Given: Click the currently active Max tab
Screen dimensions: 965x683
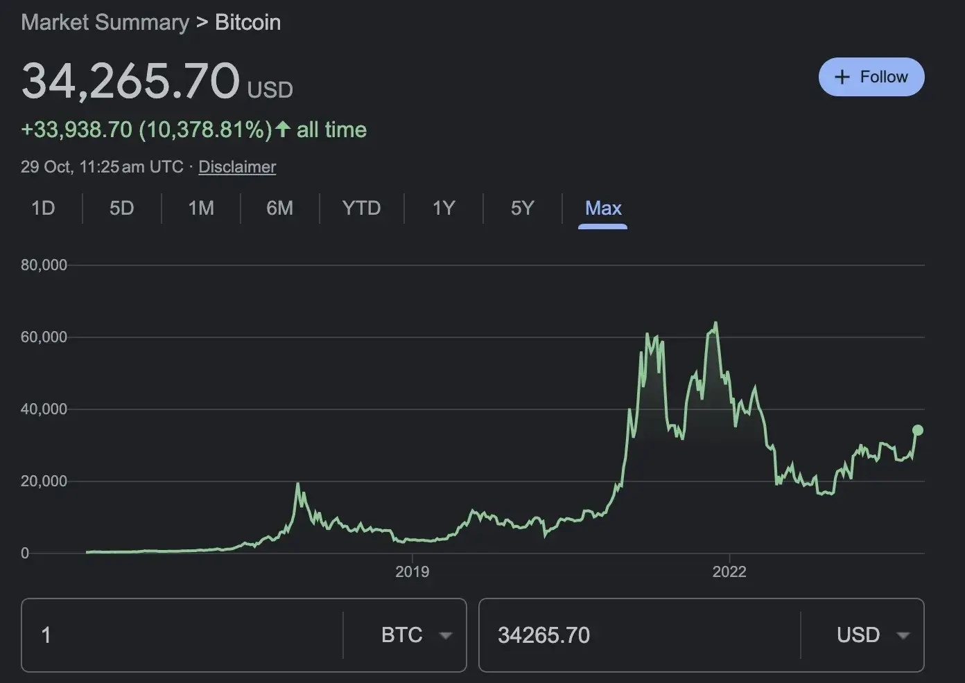Looking at the screenshot, I should click(x=602, y=208).
